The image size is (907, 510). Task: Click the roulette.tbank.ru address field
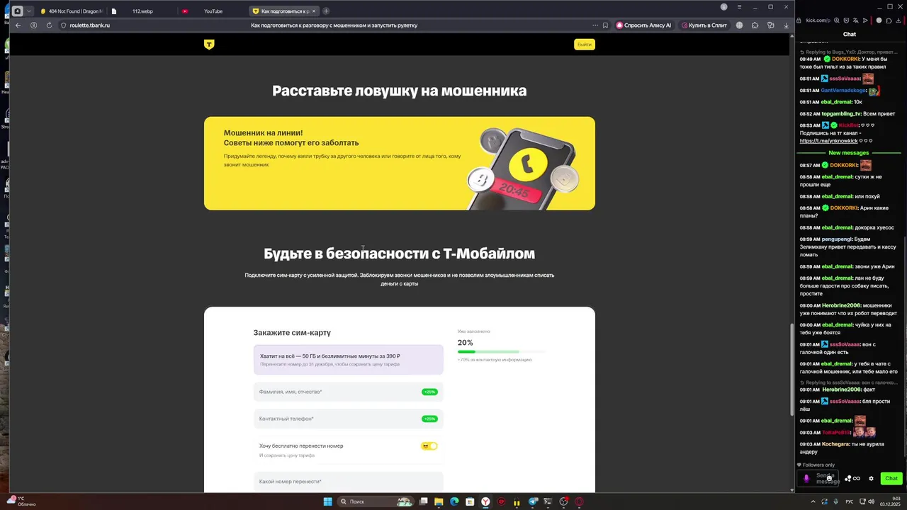click(x=90, y=25)
